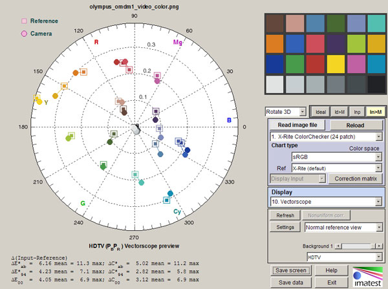The image size is (388, 289).
Task: Click the yellow green camera circle
Action: (69, 138)
